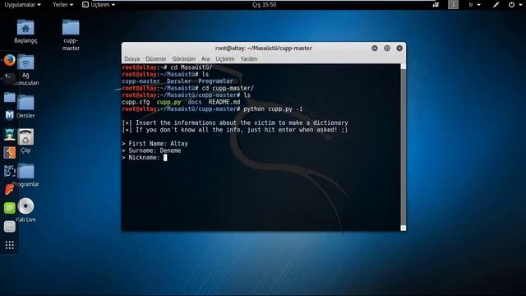Screen dimensions: 526x296
Task: Click 'docs' in the ls output
Action: [195, 102]
